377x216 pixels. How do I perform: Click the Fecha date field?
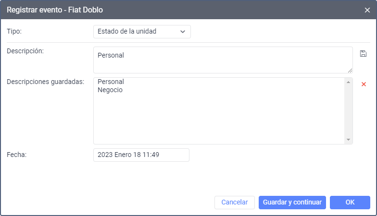pos(141,155)
